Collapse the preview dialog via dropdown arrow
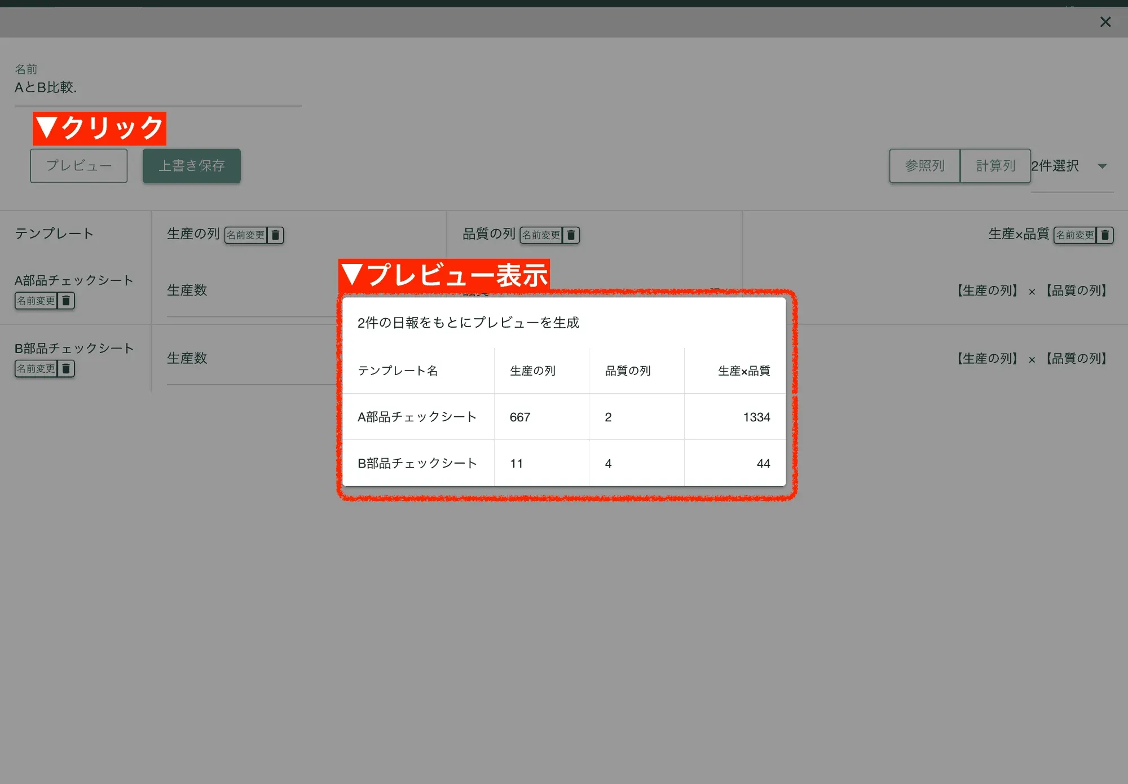Image resolution: width=1128 pixels, height=784 pixels. 1102,166
